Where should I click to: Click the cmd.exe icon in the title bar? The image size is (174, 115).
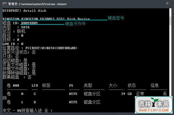coord(5,4)
